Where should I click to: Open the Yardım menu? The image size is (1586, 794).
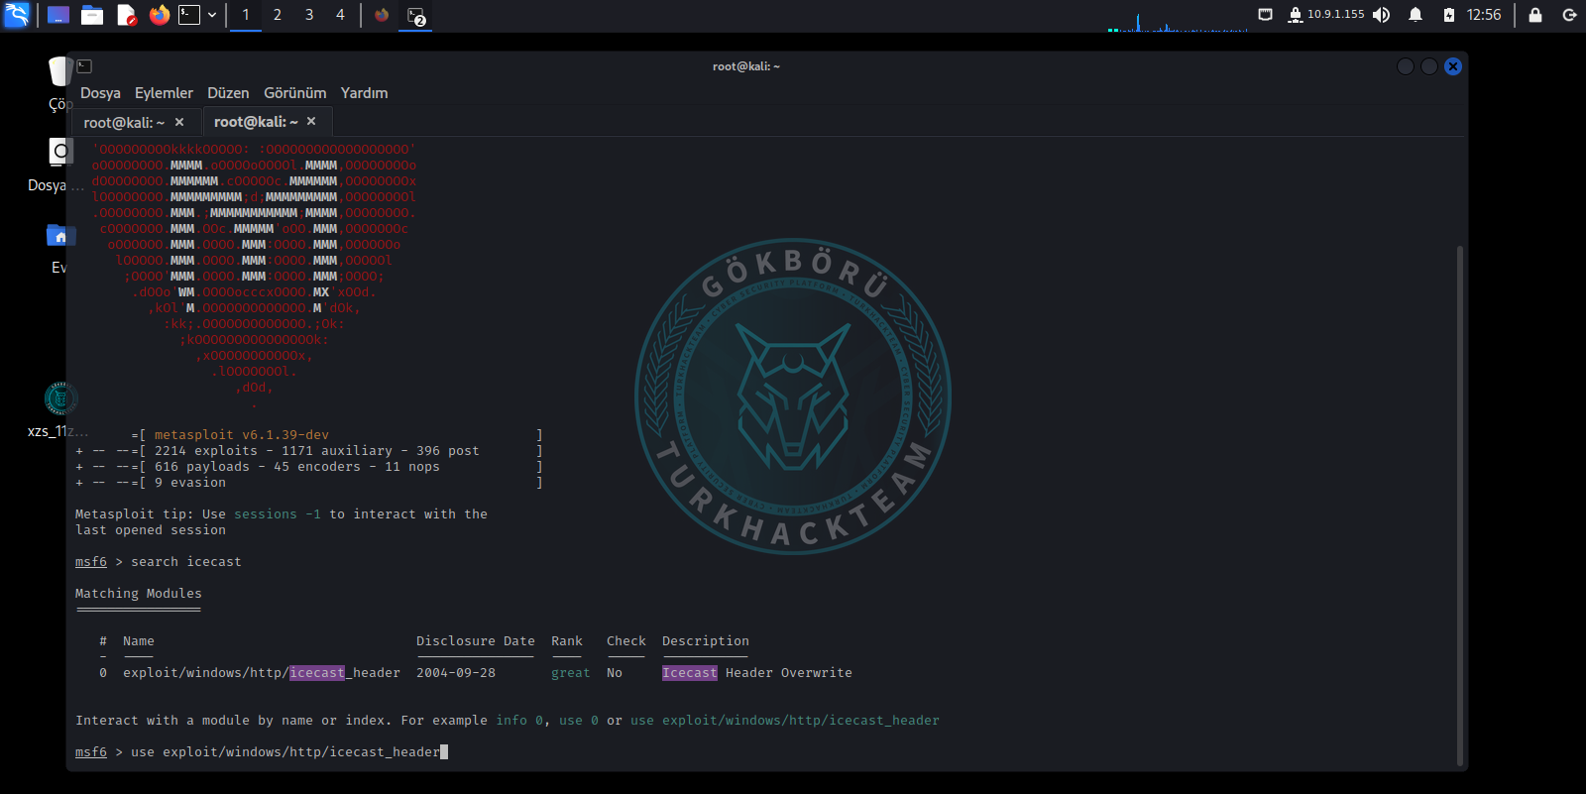364,93
